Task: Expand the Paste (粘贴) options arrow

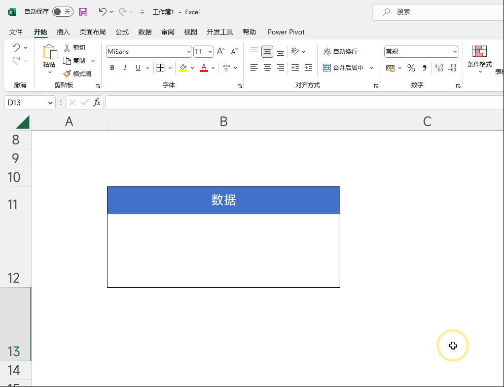Action: click(50, 72)
